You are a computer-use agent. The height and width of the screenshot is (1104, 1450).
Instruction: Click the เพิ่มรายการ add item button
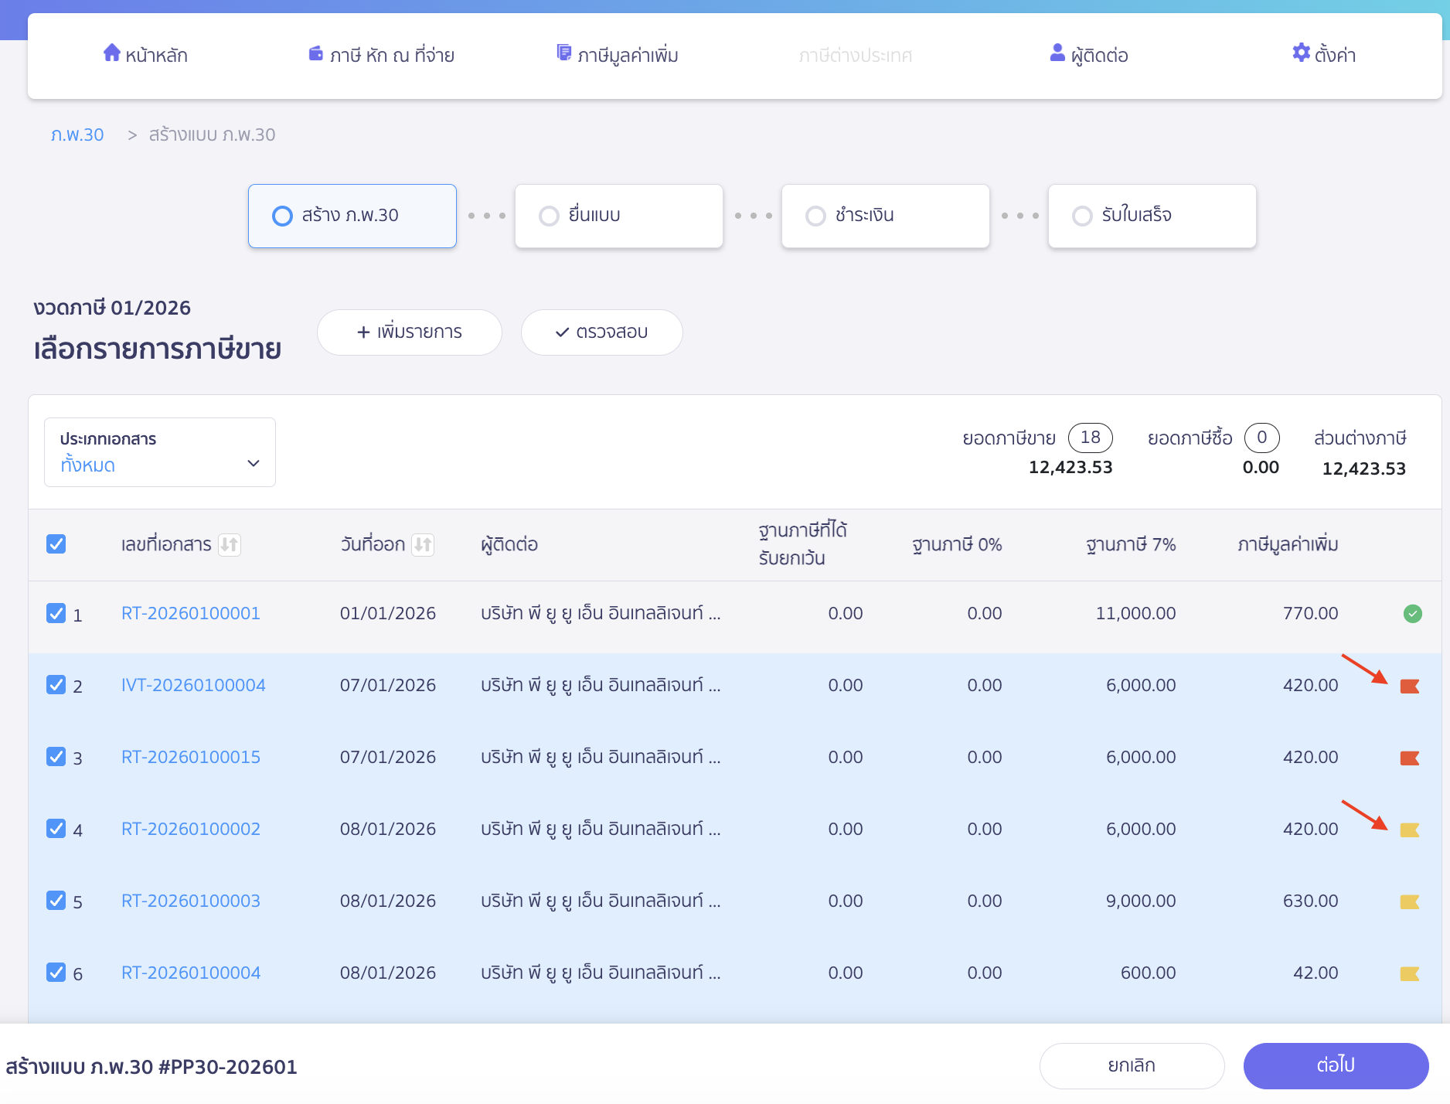[409, 332]
